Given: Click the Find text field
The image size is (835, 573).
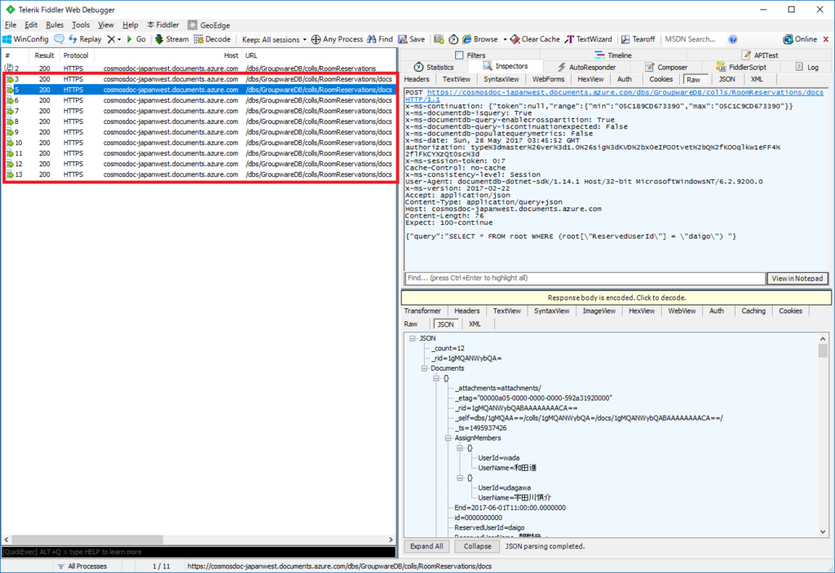Looking at the screenshot, I should 585,278.
